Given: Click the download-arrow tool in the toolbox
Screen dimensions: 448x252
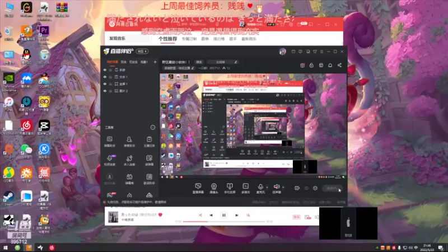Looking at the screenshot, I should coord(109,179).
